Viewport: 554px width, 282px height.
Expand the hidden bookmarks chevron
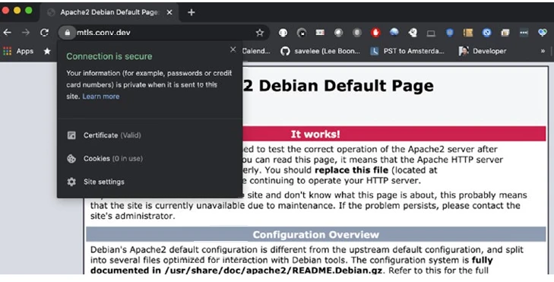coord(543,51)
